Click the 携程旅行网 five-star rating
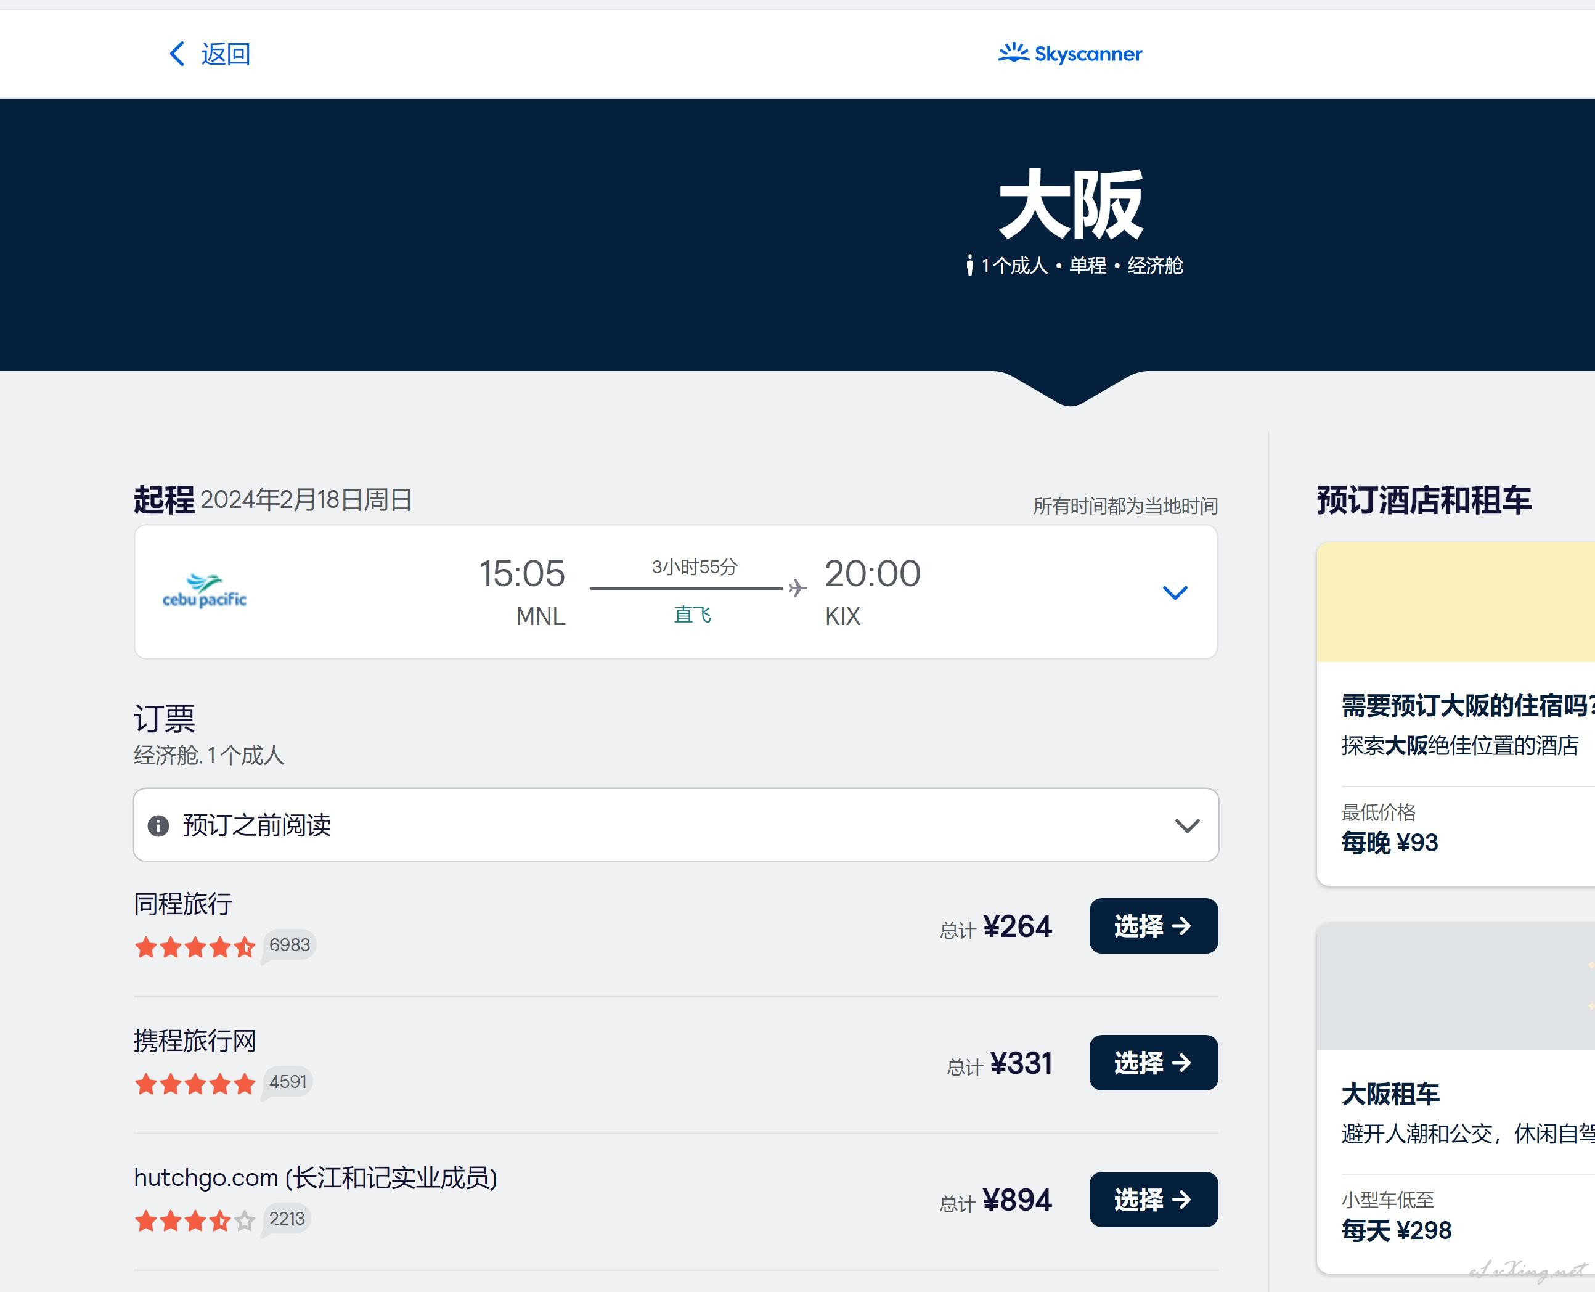 (x=195, y=1084)
